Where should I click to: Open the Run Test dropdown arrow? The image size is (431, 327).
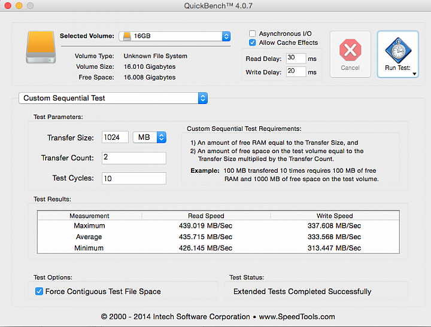pos(414,74)
